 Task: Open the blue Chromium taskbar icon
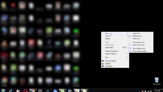tap(55, 91)
